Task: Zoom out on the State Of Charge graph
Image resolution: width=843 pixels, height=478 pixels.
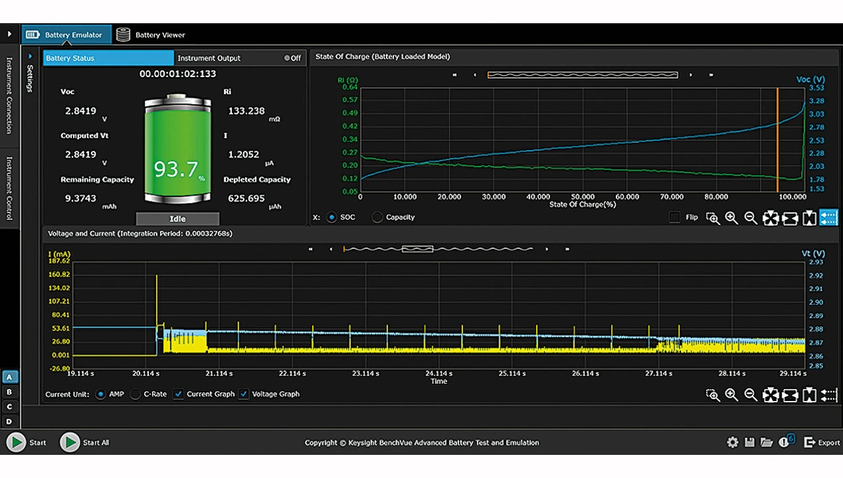Action: tap(751, 218)
